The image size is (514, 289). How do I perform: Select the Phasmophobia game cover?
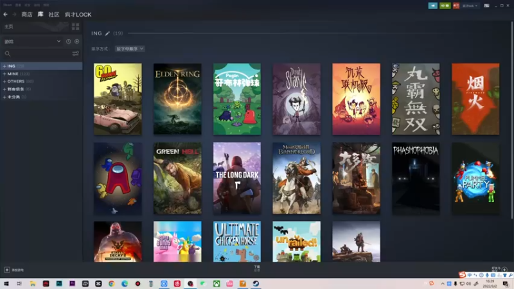point(416,179)
